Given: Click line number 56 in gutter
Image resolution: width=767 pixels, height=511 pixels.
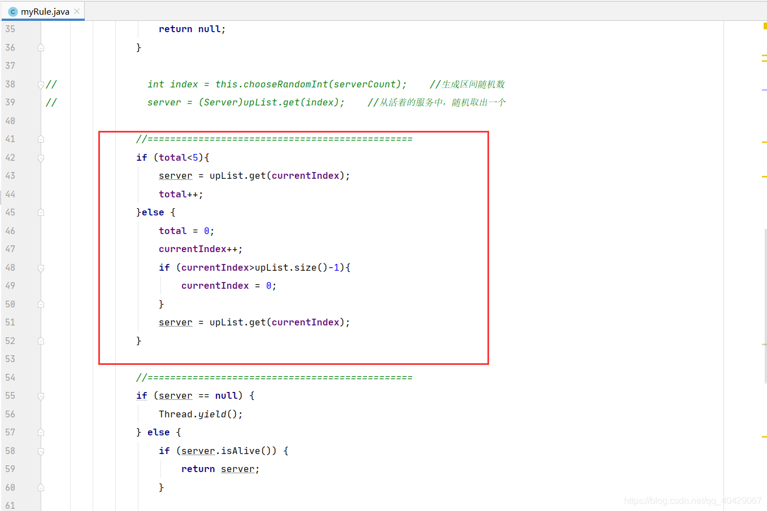Looking at the screenshot, I should tap(10, 414).
